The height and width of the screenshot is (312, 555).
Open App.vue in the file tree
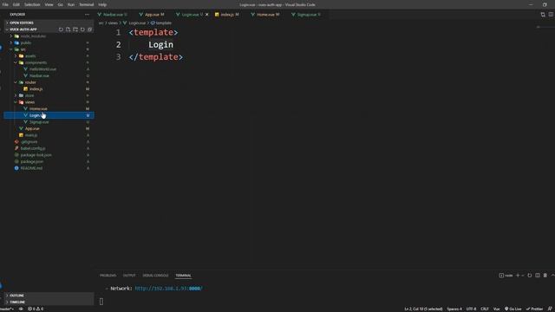(x=49, y=128)
